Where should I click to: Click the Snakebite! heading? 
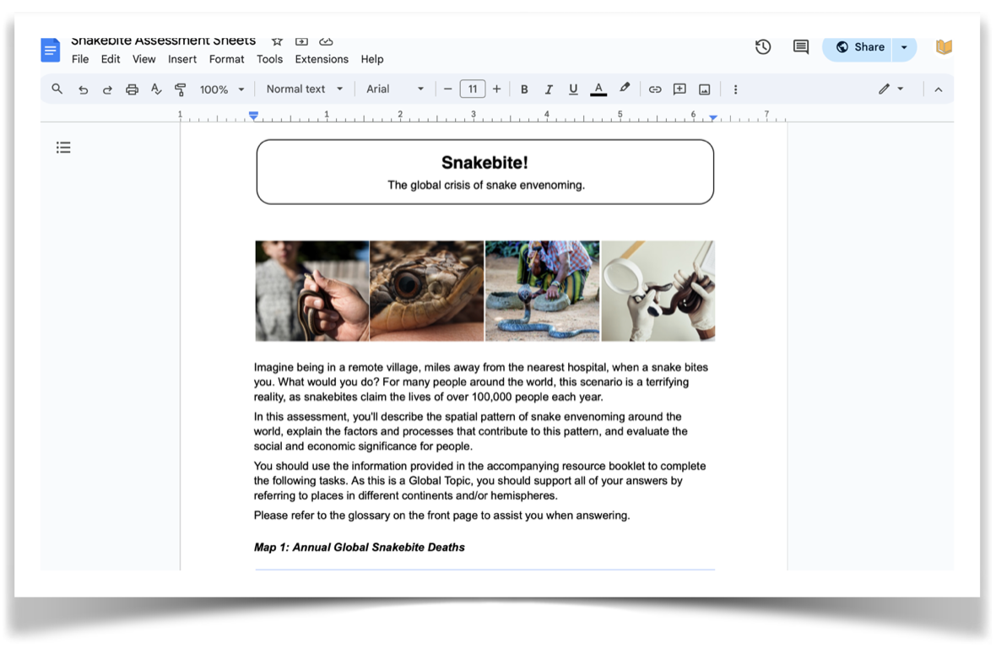point(484,163)
